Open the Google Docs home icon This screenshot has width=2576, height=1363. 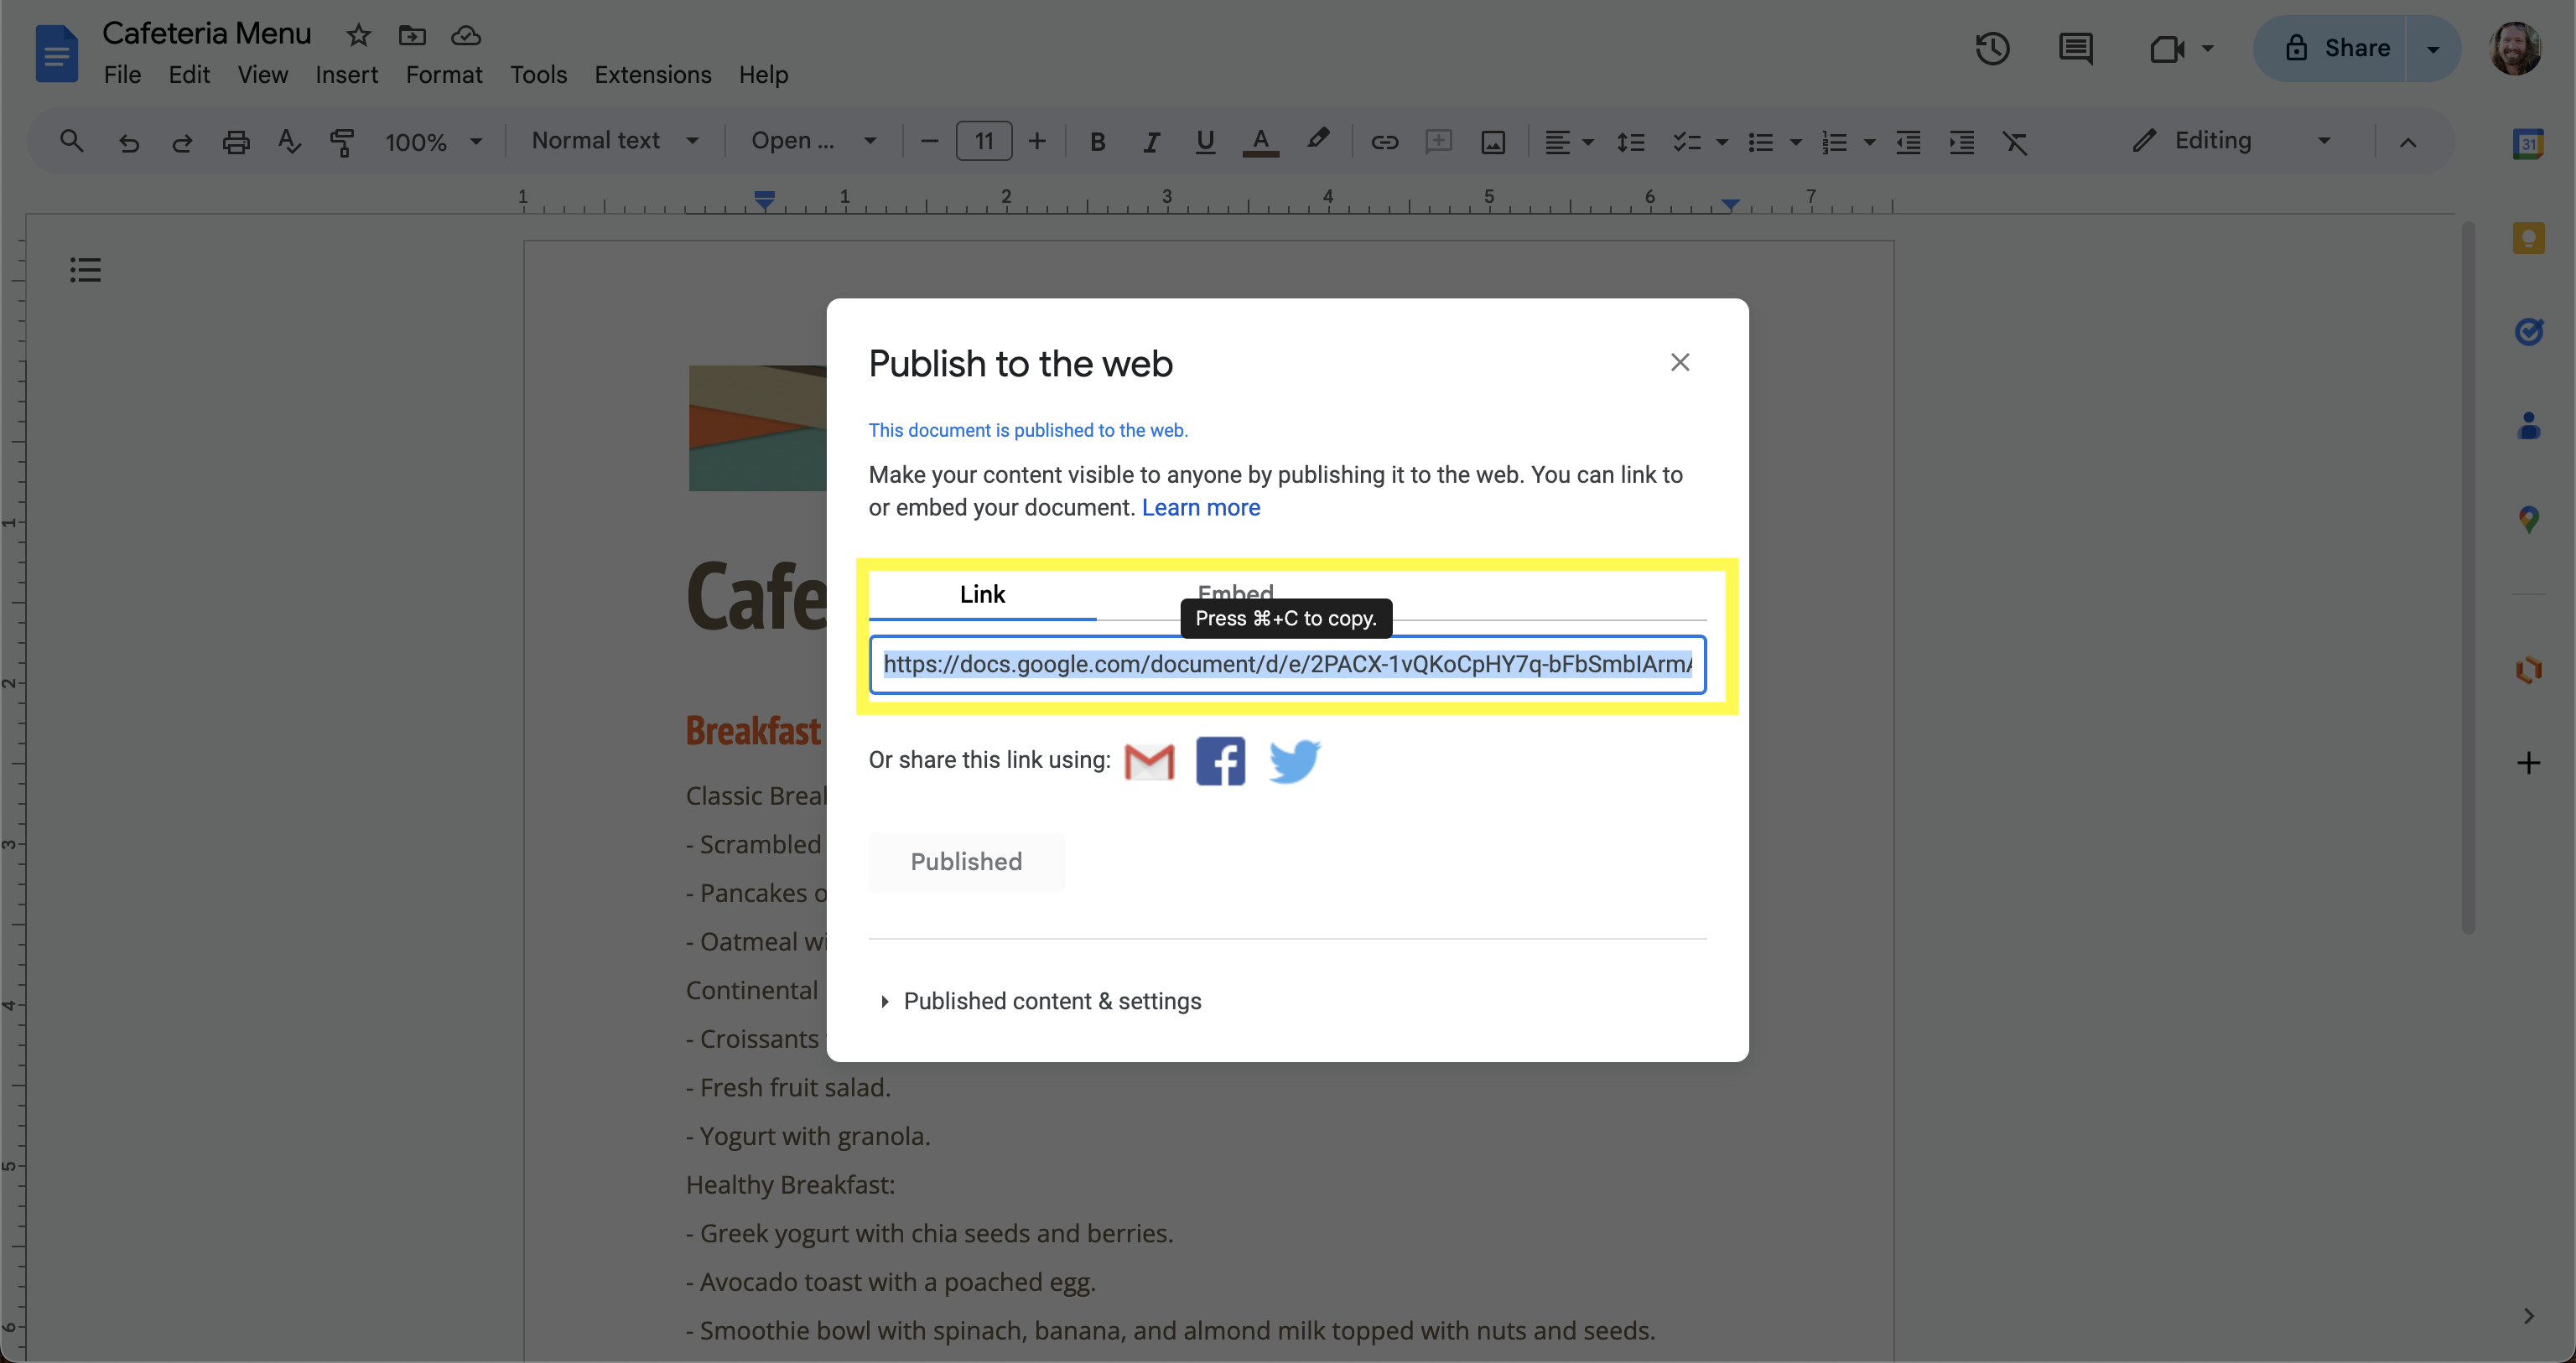[56, 53]
